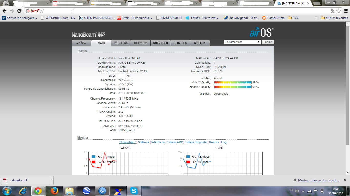Open the Outros favoritos bookmarks folder
This screenshot has width=350, height=196.
[x=334, y=18]
